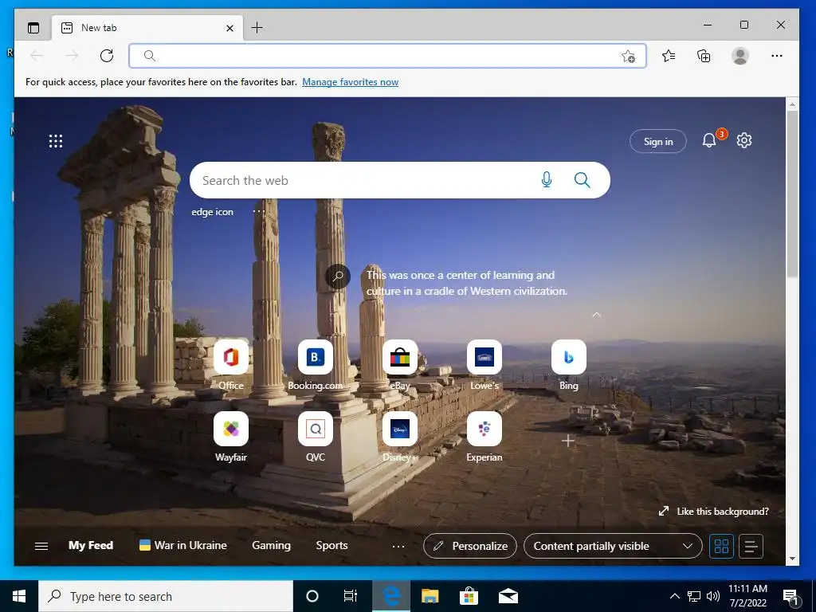The image size is (816, 612).
Task: Switch feed to grid view
Action: point(721,546)
